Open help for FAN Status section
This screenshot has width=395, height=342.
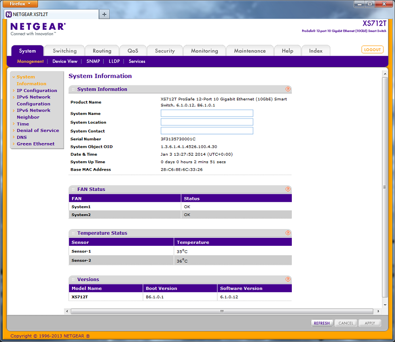[x=288, y=189]
